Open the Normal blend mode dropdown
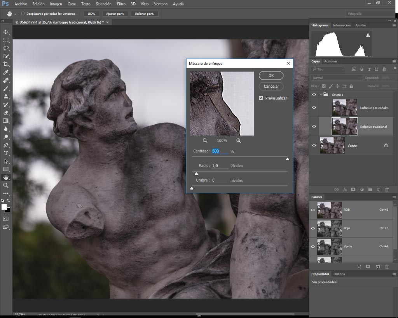Screen dimensions: 398x318 pyautogui.click(x=337, y=78)
